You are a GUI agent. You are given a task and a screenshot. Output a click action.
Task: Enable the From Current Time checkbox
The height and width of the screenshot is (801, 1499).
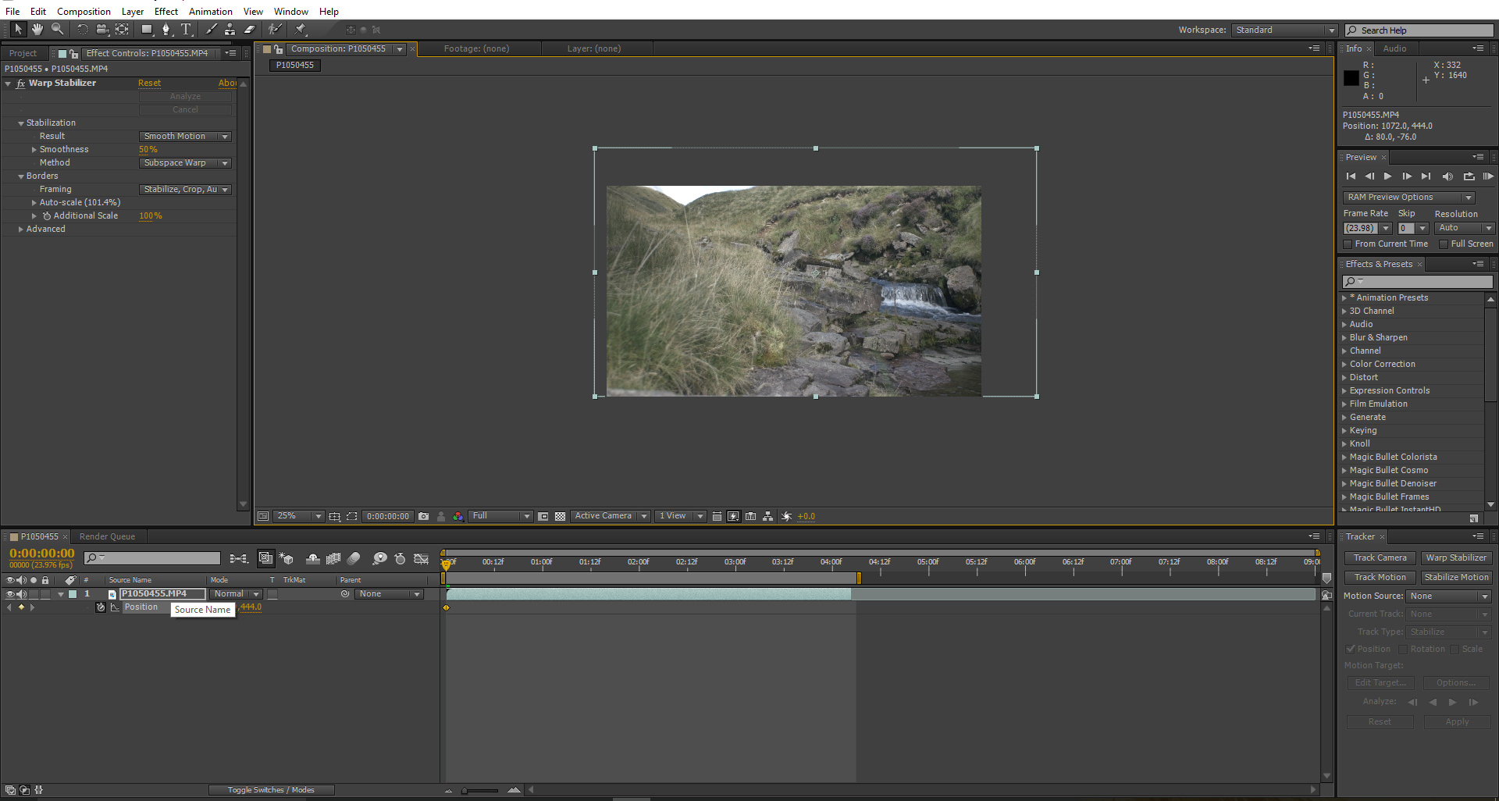(x=1348, y=244)
